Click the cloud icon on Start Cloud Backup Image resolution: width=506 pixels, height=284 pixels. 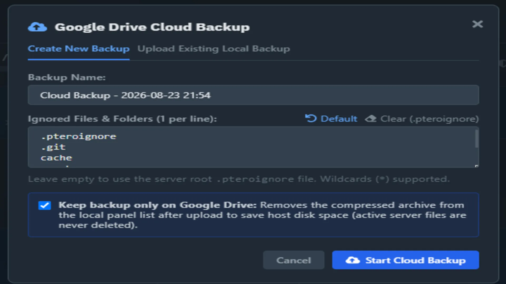(353, 260)
